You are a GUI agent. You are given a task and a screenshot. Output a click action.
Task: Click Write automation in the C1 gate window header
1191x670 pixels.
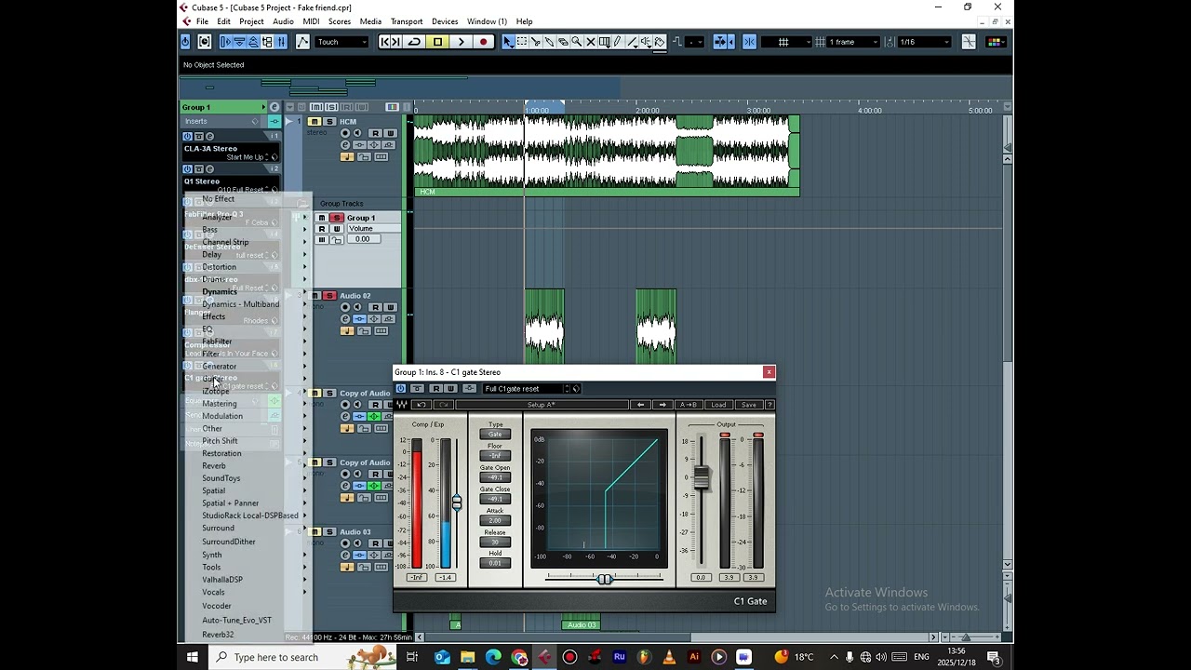(450, 389)
